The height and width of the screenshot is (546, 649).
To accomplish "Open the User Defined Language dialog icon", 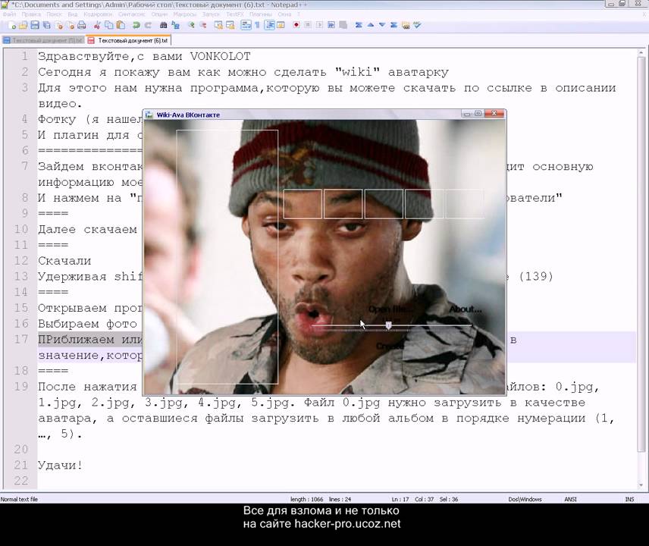I will tap(281, 25).
